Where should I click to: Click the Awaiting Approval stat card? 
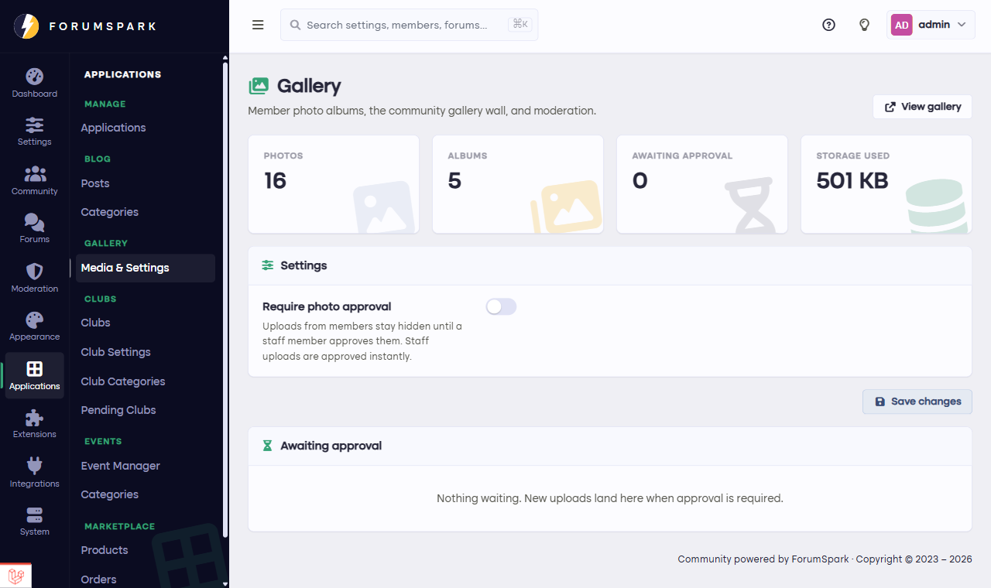point(702,184)
